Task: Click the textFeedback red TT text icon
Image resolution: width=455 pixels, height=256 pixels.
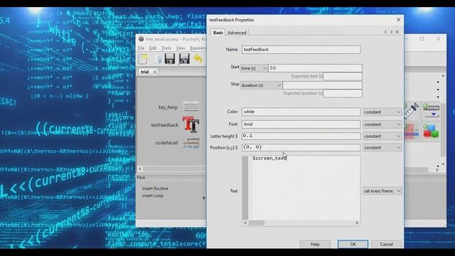Action: pyautogui.click(x=191, y=124)
